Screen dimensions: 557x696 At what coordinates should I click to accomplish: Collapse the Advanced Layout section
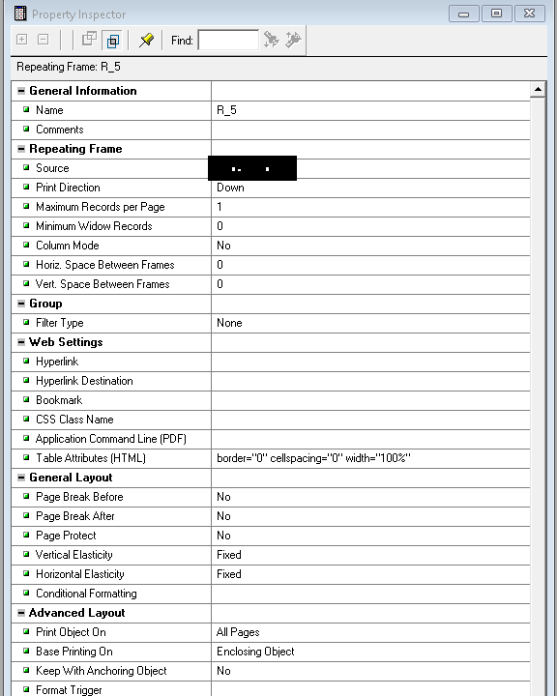click(21, 613)
